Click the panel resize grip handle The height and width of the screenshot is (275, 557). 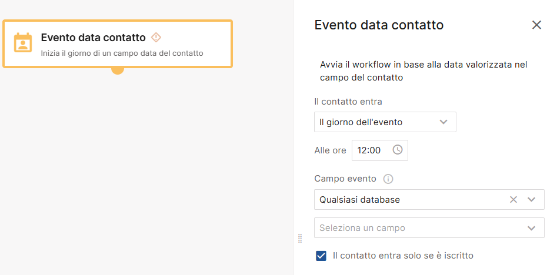(300, 238)
